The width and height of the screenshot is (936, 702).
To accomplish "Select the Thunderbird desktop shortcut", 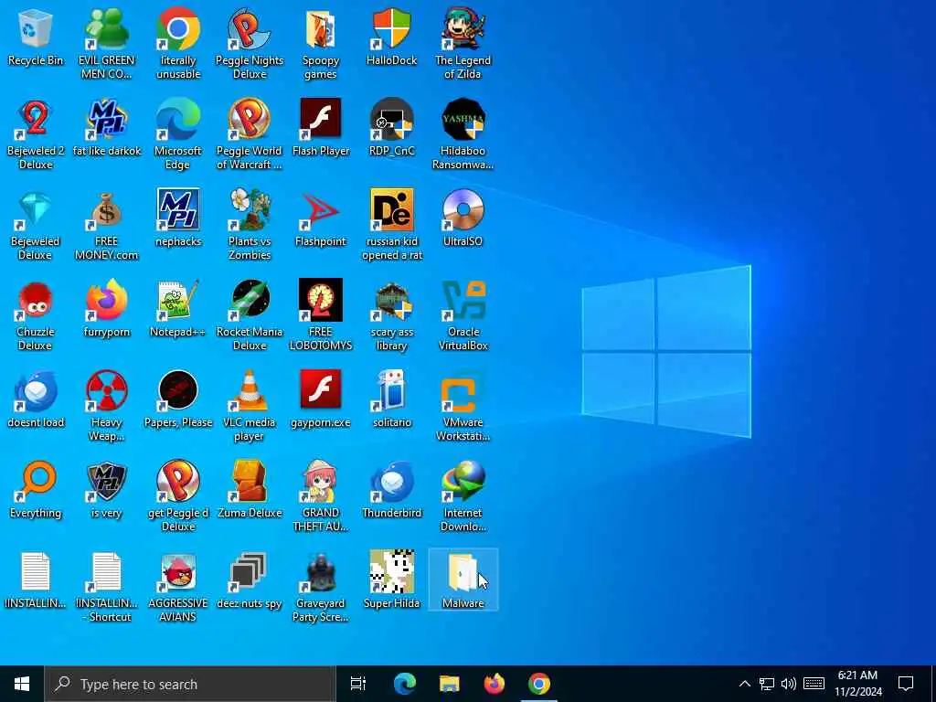I will coord(392,491).
